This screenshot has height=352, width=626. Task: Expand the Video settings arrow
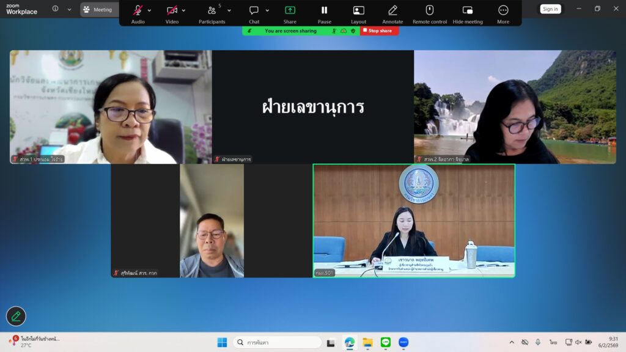point(184,10)
